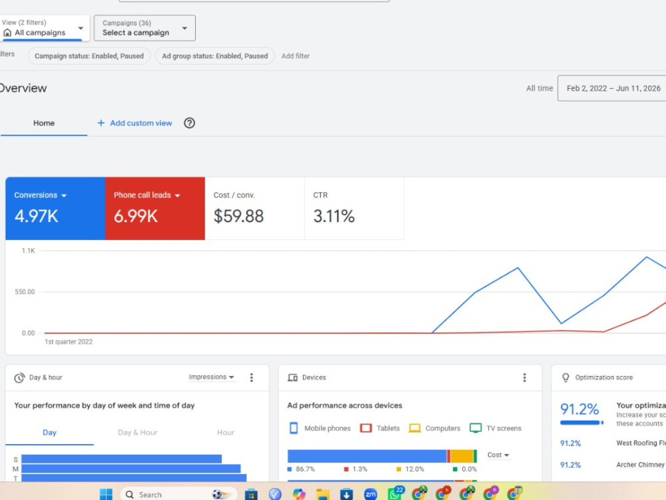This screenshot has width=666, height=500.
Task: Toggle the Mobile phones legend icon
Action: coord(294,428)
